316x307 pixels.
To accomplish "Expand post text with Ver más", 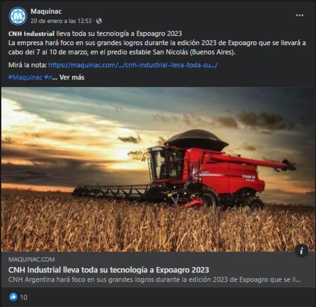I will pos(71,77).
